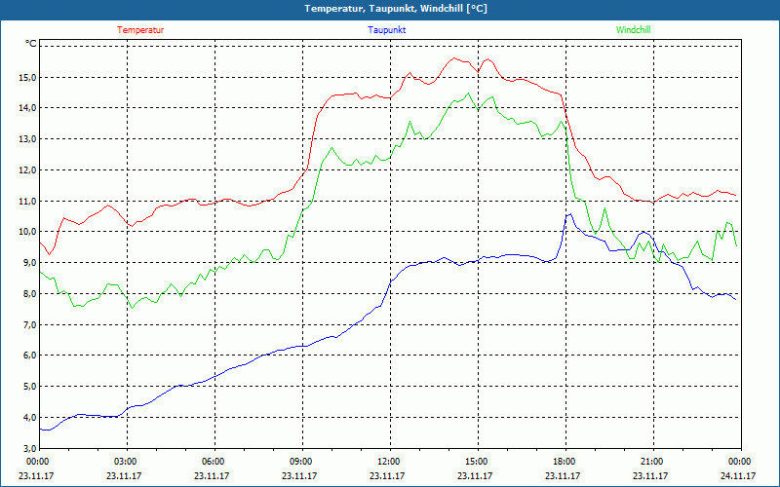The height and width of the screenshot is (487, 780).
Task: Click the 15,0 y-axis value
Action: click(x=27, y=77)
